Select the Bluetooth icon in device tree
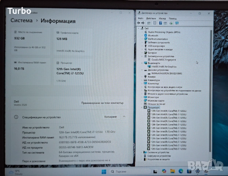 point(146,35)
